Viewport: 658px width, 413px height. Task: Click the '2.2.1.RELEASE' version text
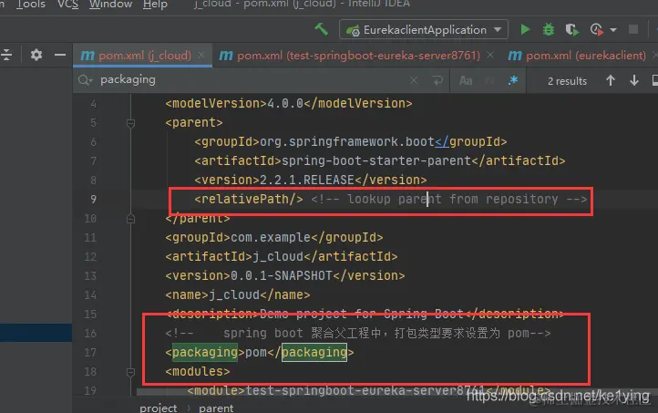307,180
